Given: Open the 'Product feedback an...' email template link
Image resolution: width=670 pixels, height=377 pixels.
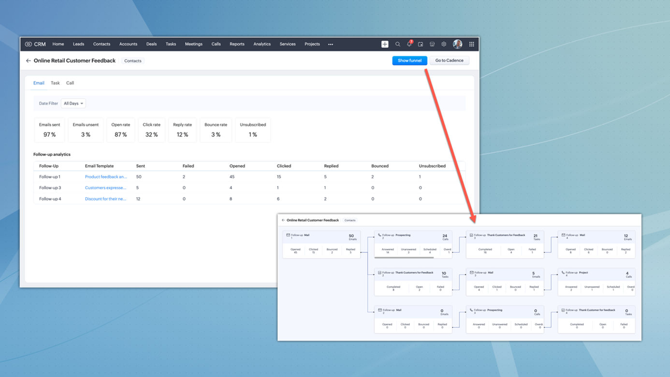Looking at the screenshot, I should pyautogui.click(x=106, y=177).
